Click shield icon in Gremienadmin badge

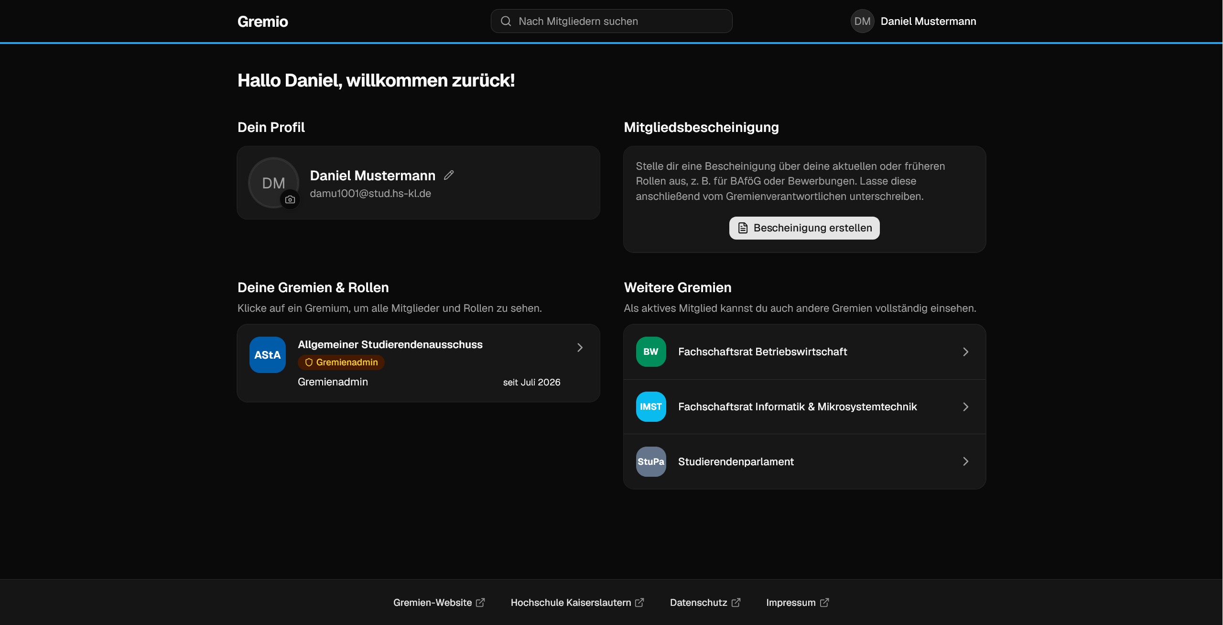click(x=309, y=362)
